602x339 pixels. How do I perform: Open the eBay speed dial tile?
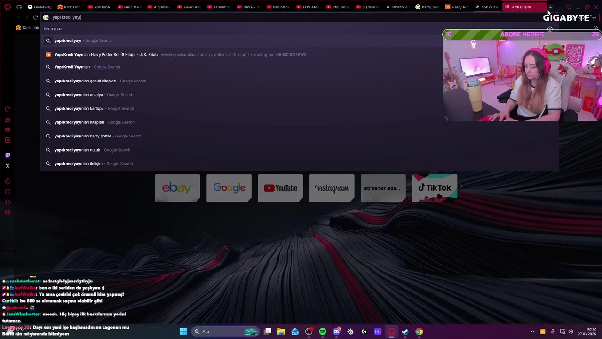(x=178, y=188)
